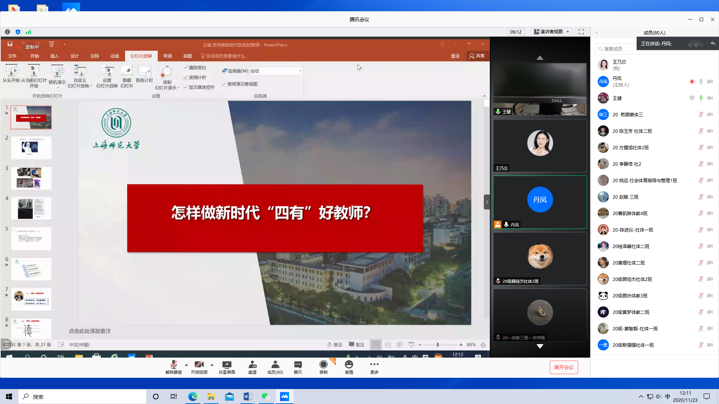Switch to 设计 ribbon tab
The width and height of the screenshot is (719, 404).
[75, 56]
